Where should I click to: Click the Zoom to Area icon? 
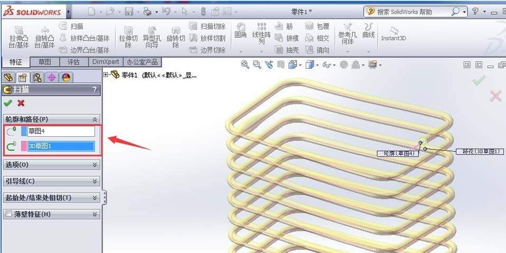coord(257,64)
